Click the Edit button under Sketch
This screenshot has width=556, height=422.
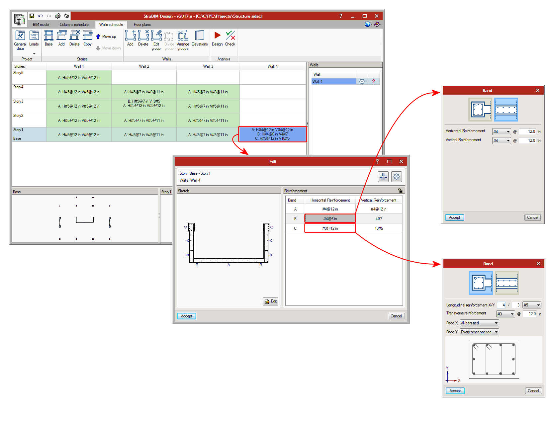270,301
